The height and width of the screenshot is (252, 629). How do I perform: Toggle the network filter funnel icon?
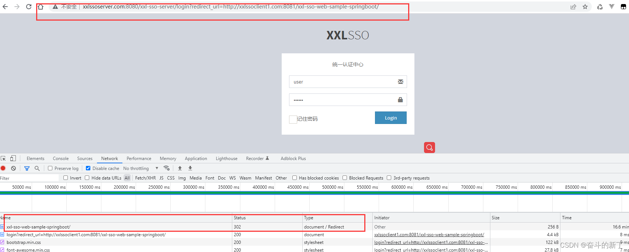click(27, 168)
